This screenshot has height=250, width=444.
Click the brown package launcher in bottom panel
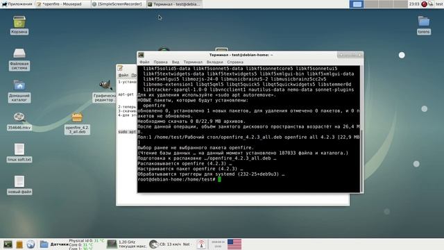click(x=19, y=244)
